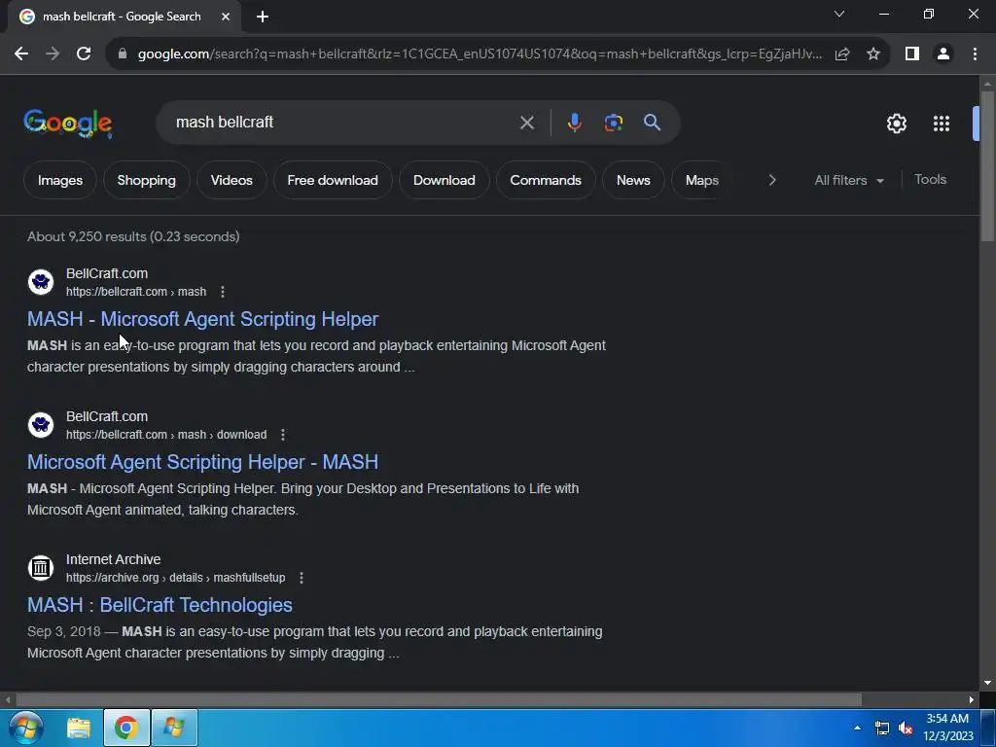Switch to the Images filter
This screenshot has height=747, width=996.
point(60,180)
